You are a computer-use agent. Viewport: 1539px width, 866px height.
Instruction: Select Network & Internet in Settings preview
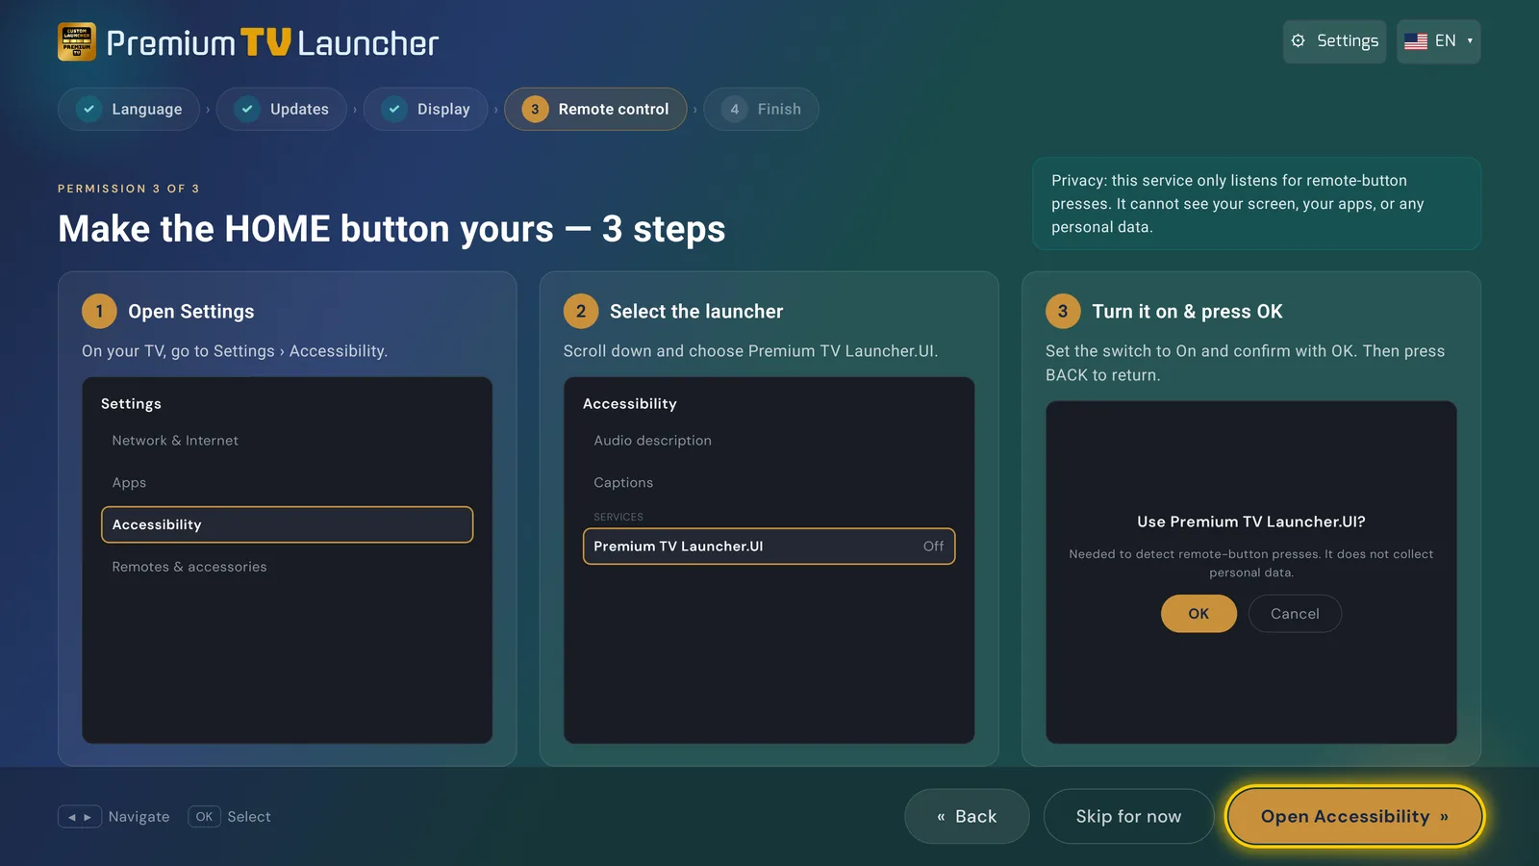[287, 441]
